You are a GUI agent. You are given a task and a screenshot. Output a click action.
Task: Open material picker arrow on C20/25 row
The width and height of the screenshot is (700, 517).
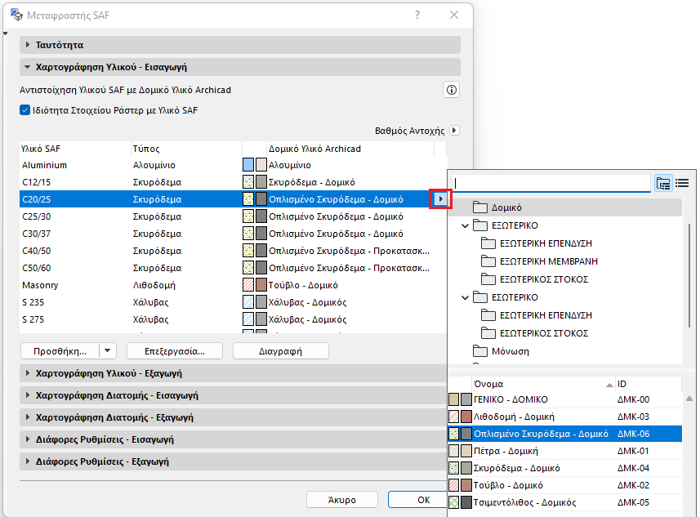click(x=440, y=199)
